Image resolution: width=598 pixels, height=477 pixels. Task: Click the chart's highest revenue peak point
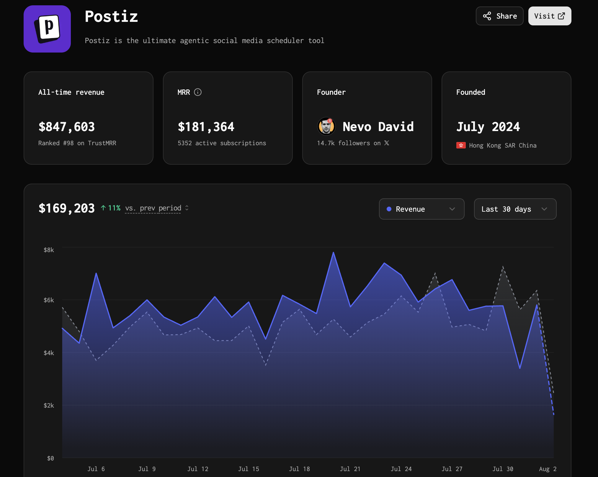[x=333, y=252]
